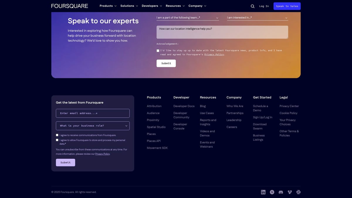Open Schedule a Demo link
Image resolution: width=352 pixels, height=198 pixels.
(x=260, y=108)
